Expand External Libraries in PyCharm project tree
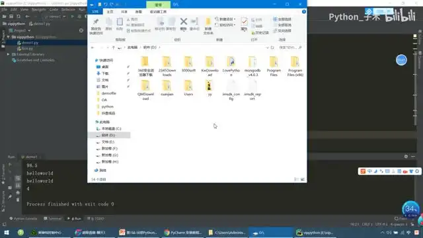 [8, 54]
